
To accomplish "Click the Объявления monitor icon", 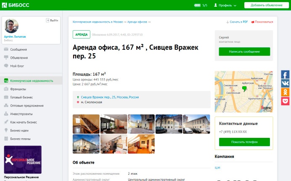I will [6, 57].
